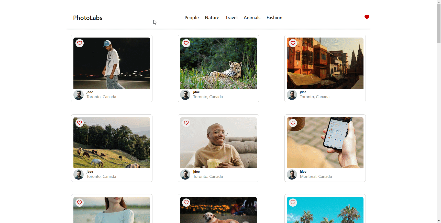Screen dimensions: 441x223
Task: Click jdoe avatar under smiling man photo
Action: [185, 174]
